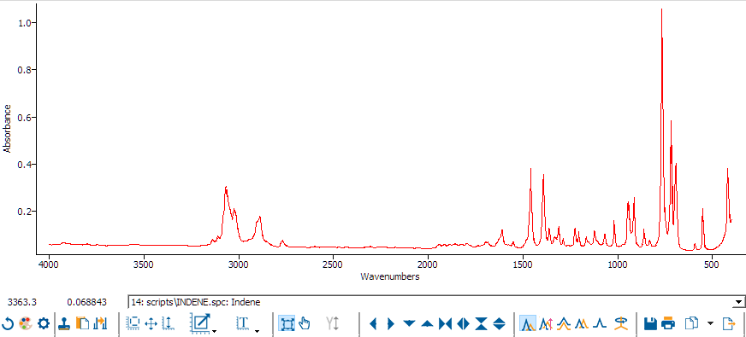Click the 0.2 tick label on y-axis
746x337 pixels.
pyautogui.click(x=25, y=212)
